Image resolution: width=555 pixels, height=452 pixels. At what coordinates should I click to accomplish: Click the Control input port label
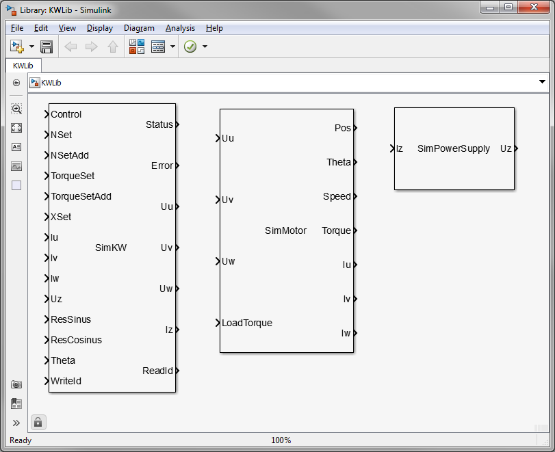click(x=66, y=114)
